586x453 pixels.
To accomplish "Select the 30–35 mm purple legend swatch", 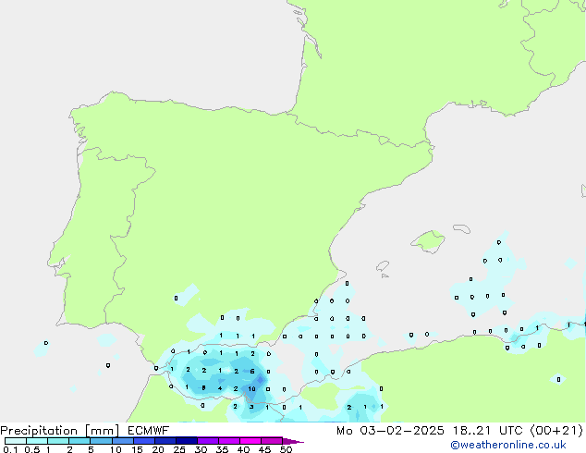I will [x=208, y=441].
